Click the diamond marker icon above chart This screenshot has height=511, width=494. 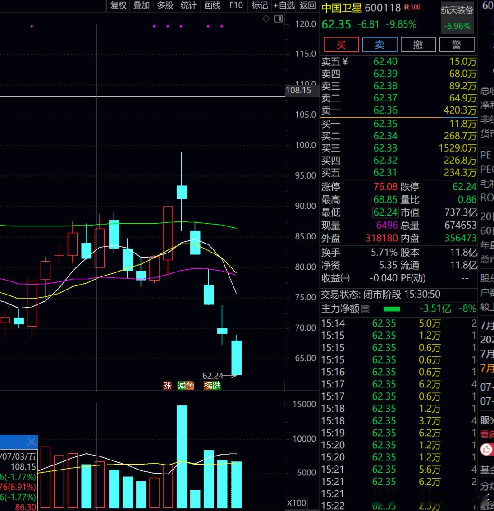click(x=266, y=19)
